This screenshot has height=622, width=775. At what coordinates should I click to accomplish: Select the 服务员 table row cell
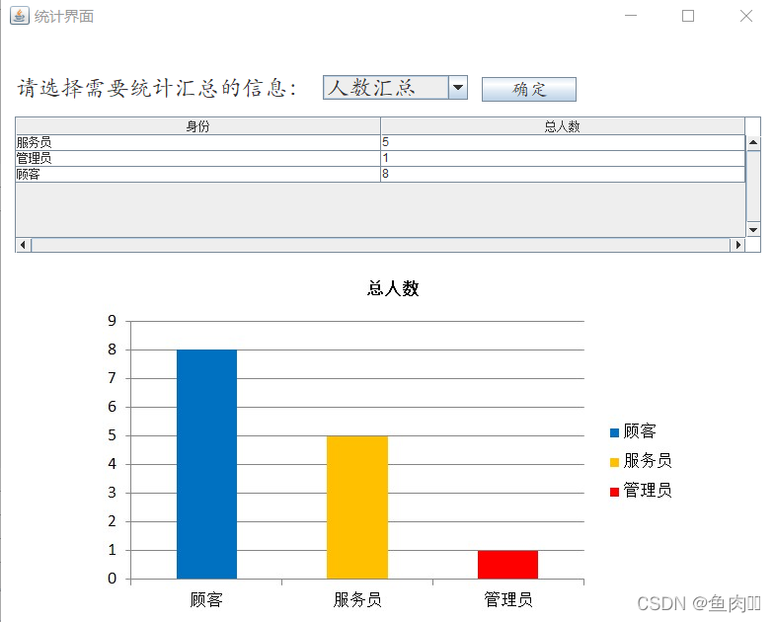197,142
